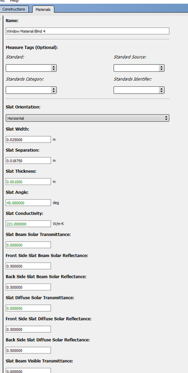This screenshot has height=373, width=188.
Task: Select the Slat Beam Solar Transmittance field
Action: (28, 245)
